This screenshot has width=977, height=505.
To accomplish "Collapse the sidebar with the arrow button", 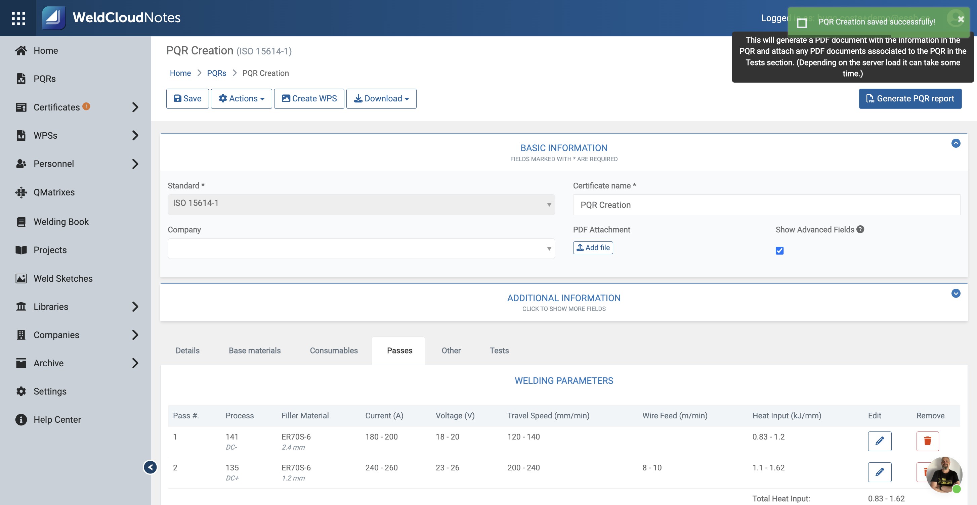I will click(150, 467).
